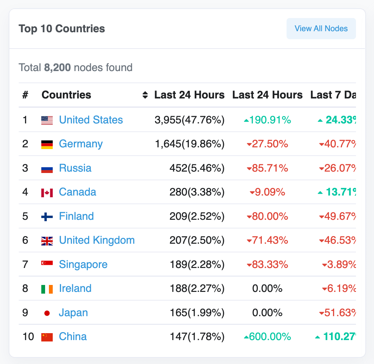Click the first Last 24 Hours header
Image resolution: width=374 pixels, height=364 pixels.
click(x=189, y=95)
